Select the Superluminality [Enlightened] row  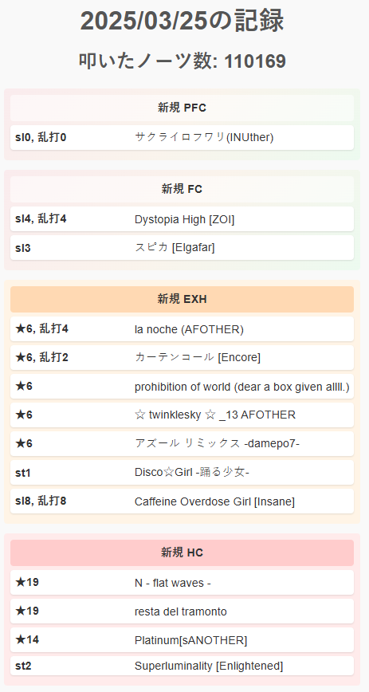tap(182, 666)
